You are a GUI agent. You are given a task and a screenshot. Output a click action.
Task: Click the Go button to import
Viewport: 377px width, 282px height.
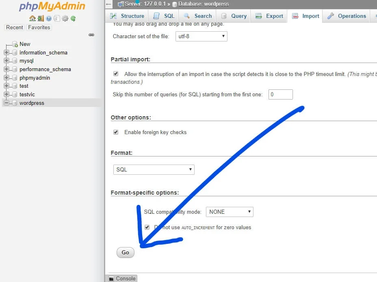coord(126,252)
